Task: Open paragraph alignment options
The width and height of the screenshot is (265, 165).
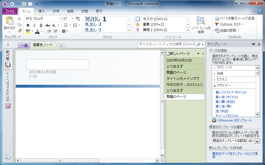Action: pos(65,31)
